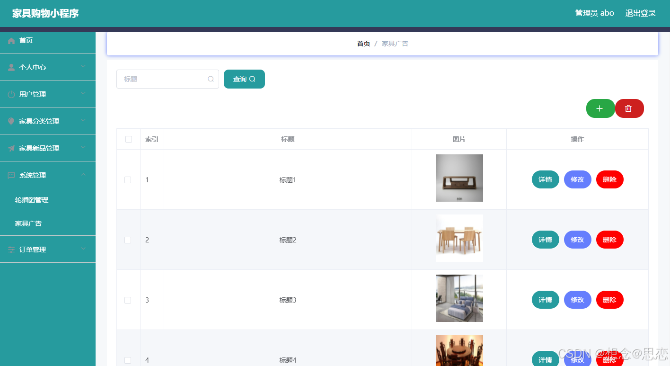
Task: Expand the 家具分类管理 menu chevron
Action: (83, 121)
